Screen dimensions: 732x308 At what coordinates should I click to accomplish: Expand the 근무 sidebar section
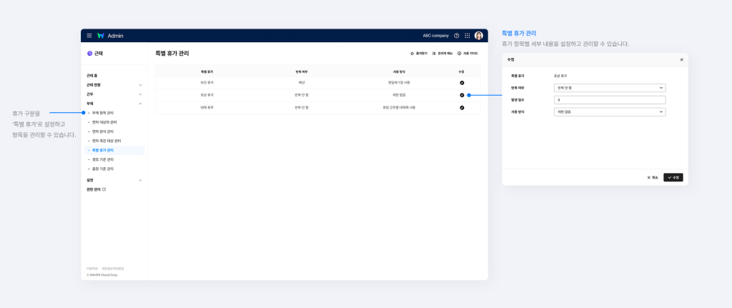pos(140,94)
